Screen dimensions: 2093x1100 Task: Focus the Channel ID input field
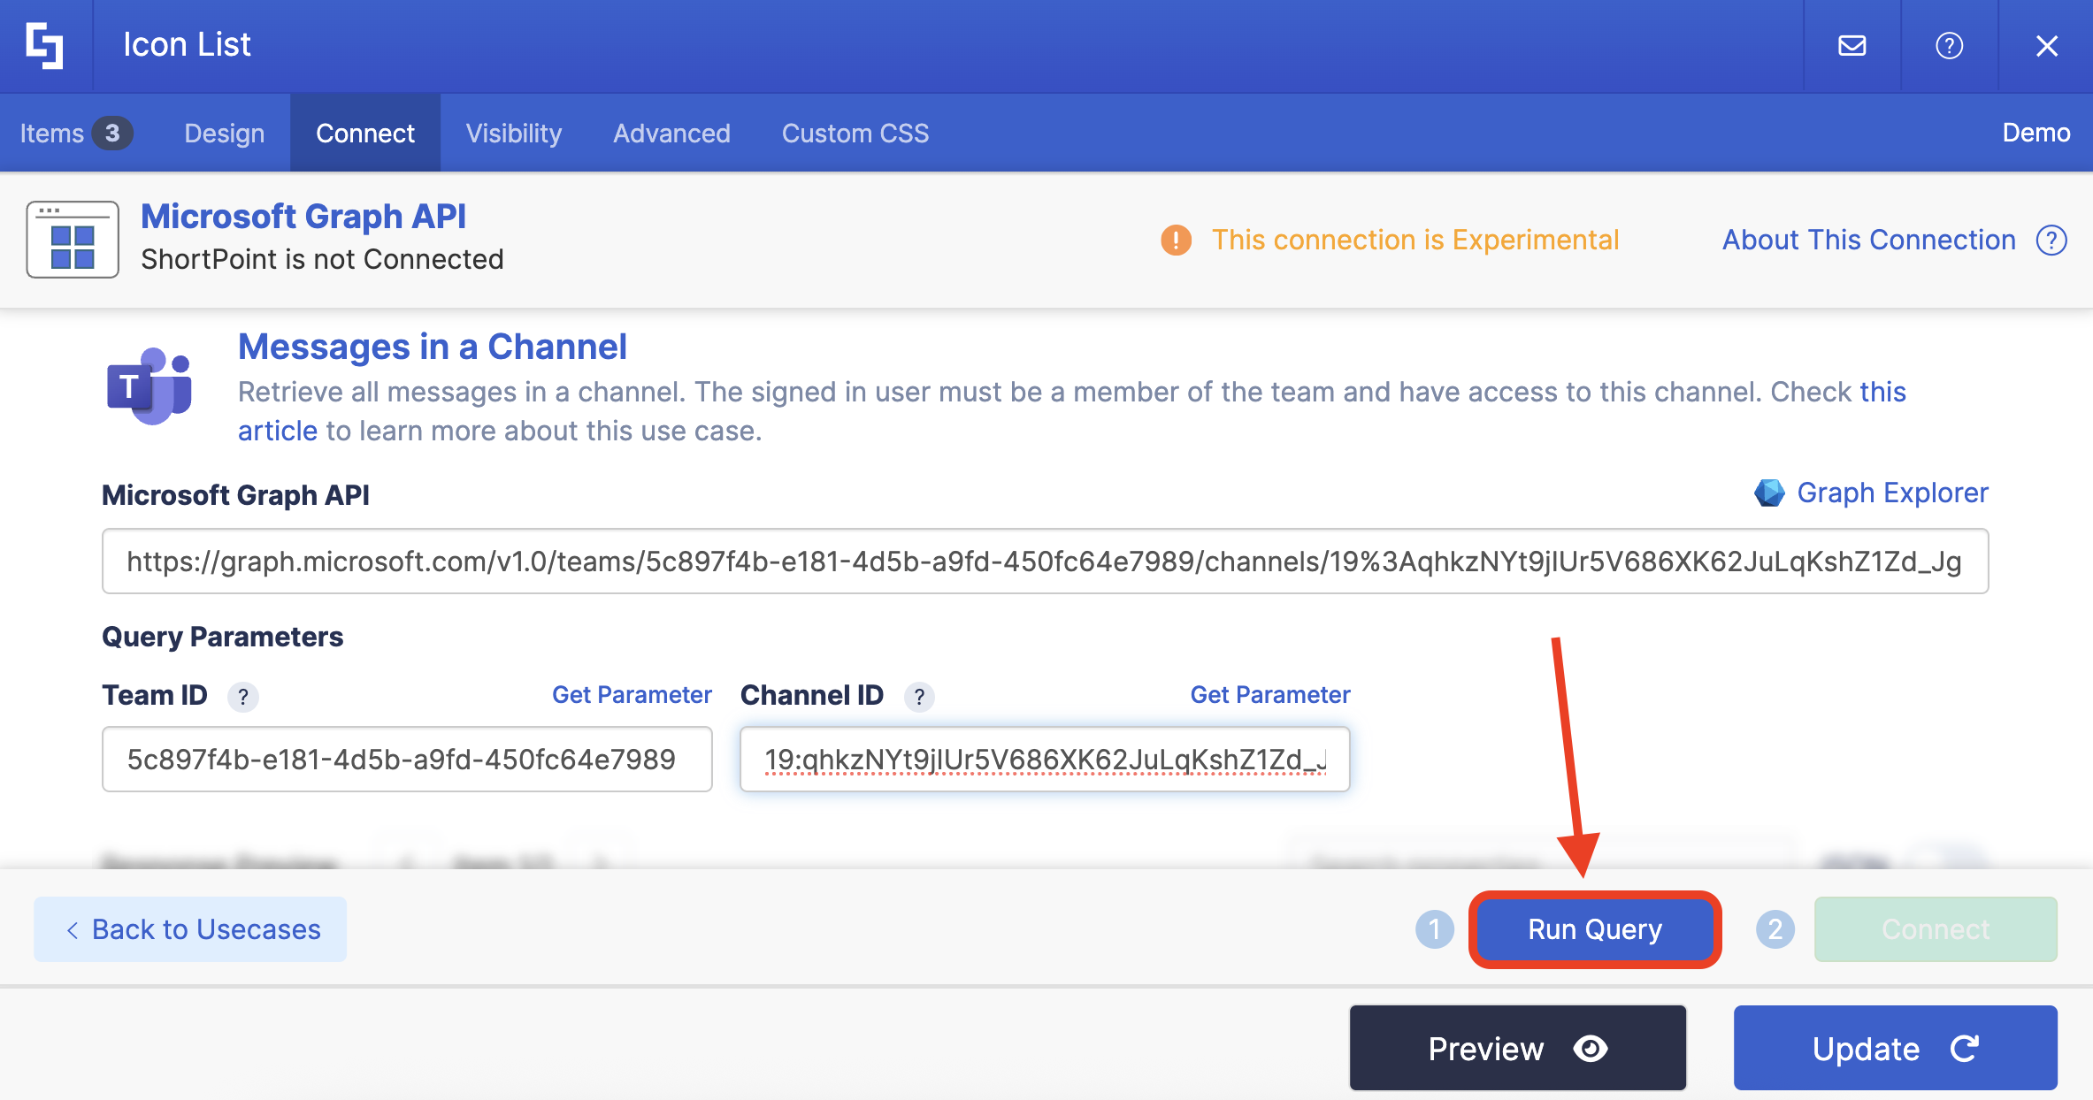click(1044, 760)
